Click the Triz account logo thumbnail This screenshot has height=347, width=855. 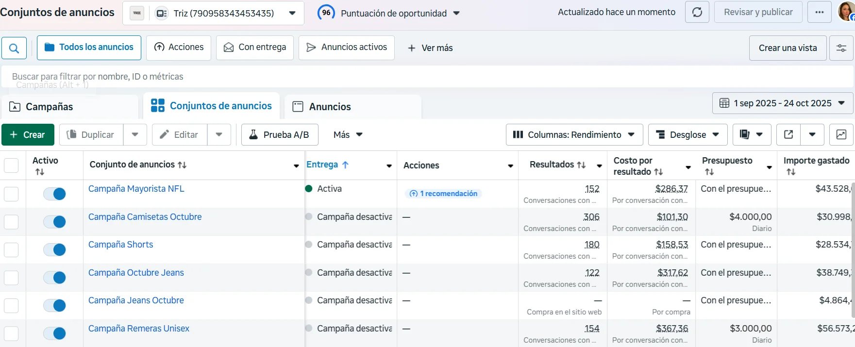[x=137, y=13]
